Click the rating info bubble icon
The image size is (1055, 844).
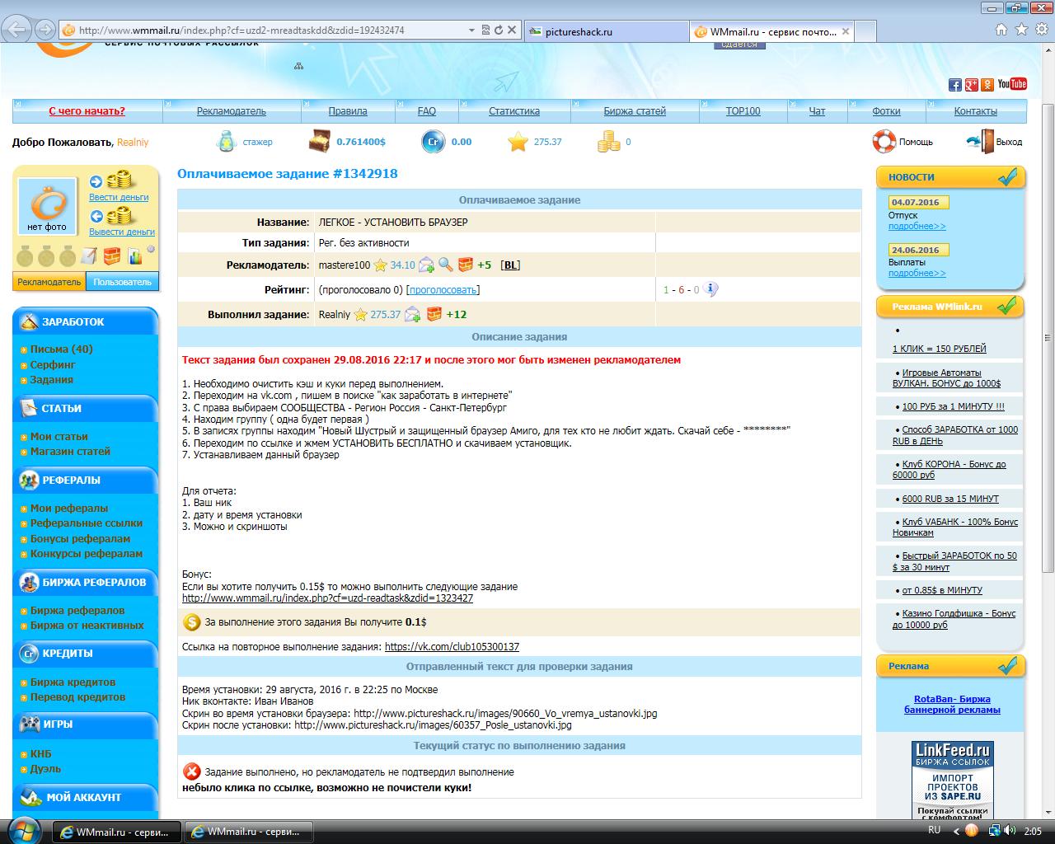point(711,289)
